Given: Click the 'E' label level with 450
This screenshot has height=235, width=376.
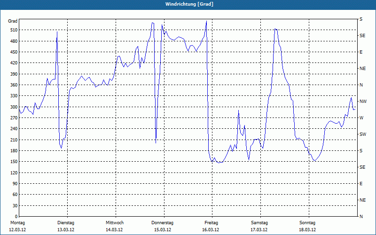Looking at the screenshot, I should coord(361,52).
